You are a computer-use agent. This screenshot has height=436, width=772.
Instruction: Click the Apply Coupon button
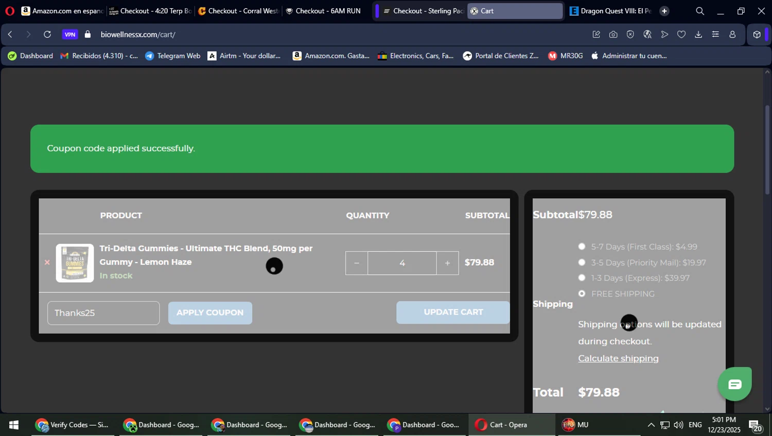tap(210, 312)
